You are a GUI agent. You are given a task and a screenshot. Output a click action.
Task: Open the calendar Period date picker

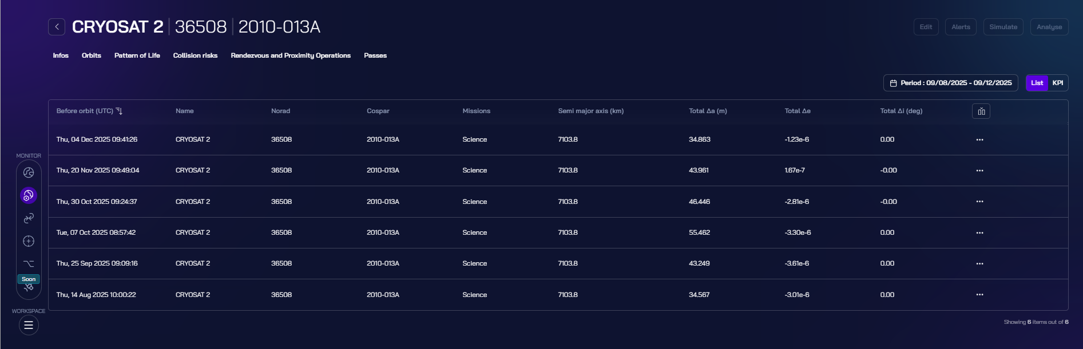950,83
